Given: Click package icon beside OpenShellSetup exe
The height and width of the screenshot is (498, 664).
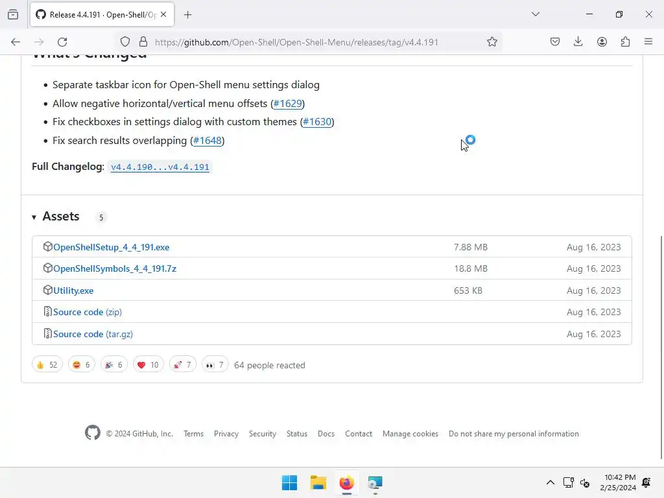Looking at the screenshot, I should tap(47, 246).
